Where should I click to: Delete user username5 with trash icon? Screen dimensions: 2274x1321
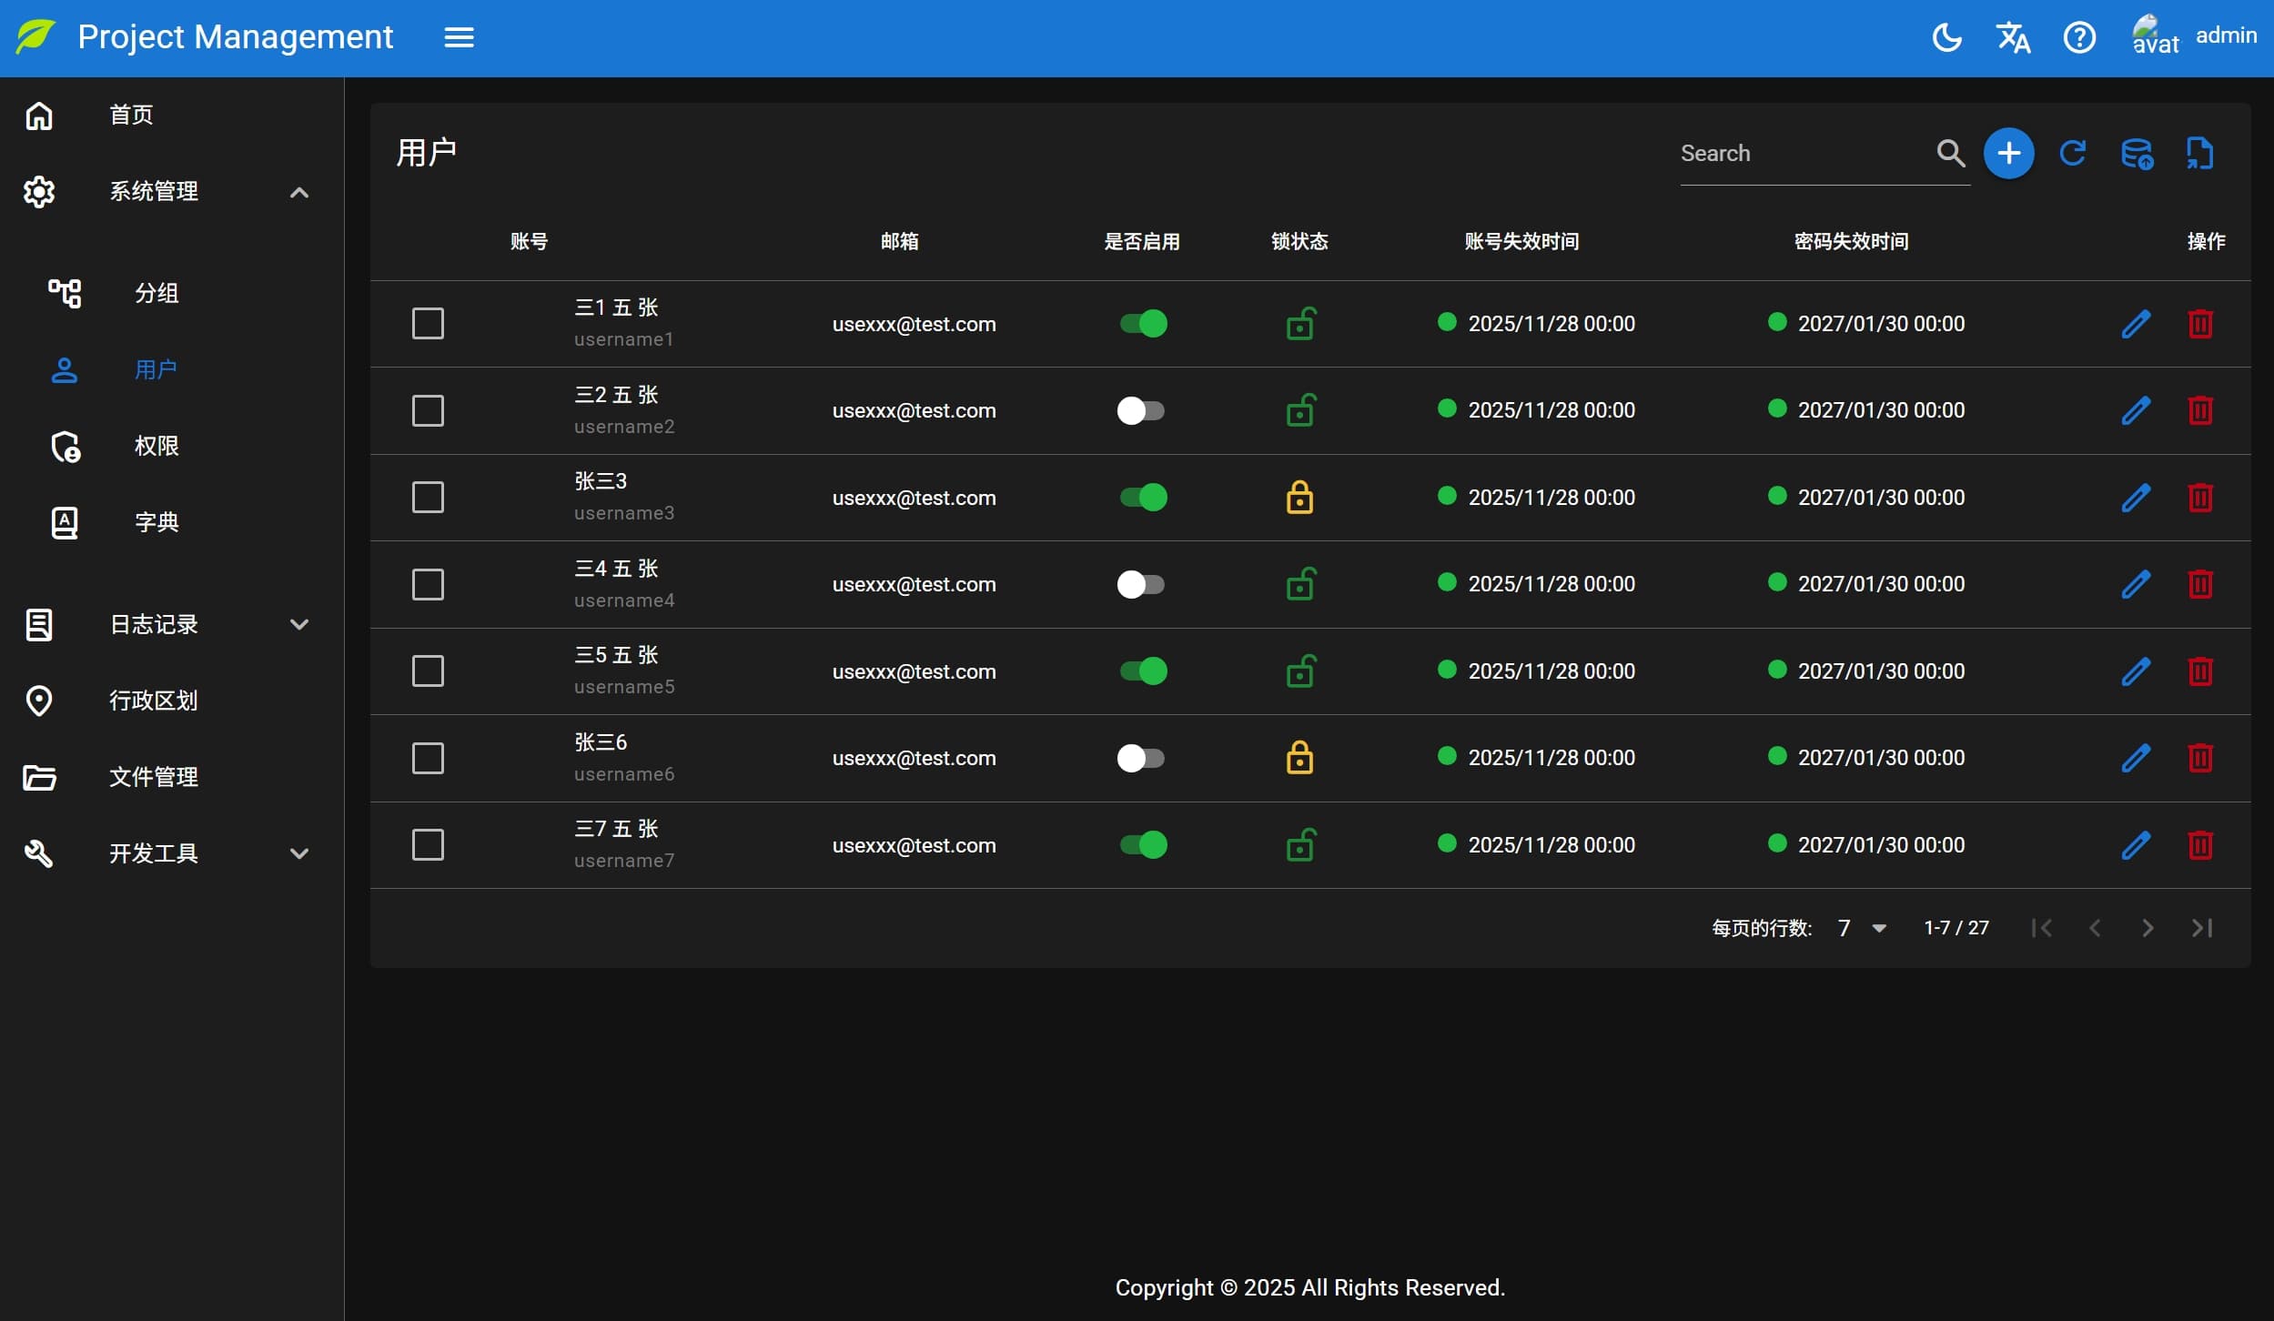pos(2200,671)
